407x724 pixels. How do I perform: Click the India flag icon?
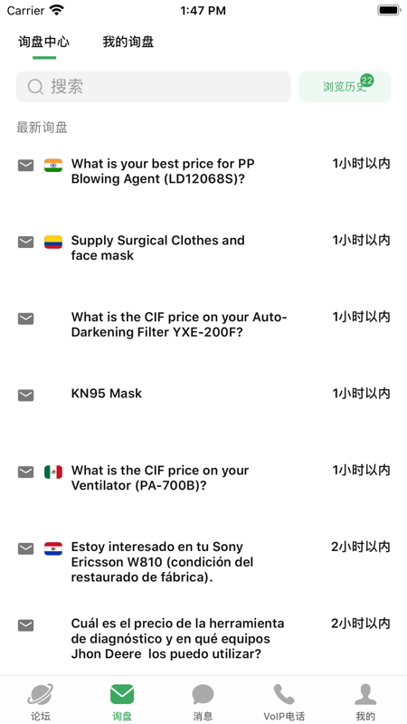click(53, 165)
